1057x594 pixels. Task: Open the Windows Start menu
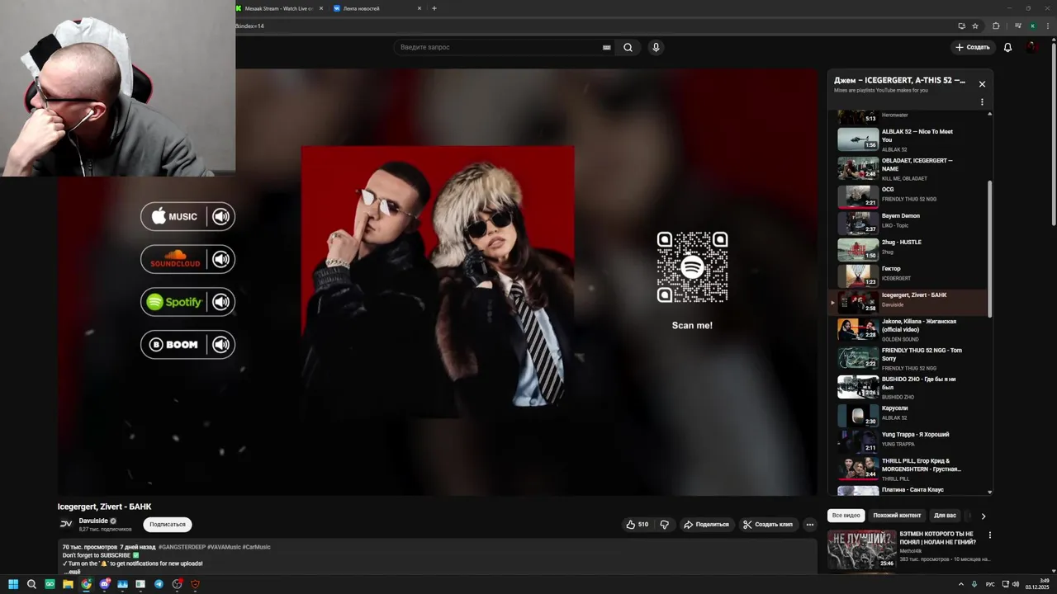point(13,584)
